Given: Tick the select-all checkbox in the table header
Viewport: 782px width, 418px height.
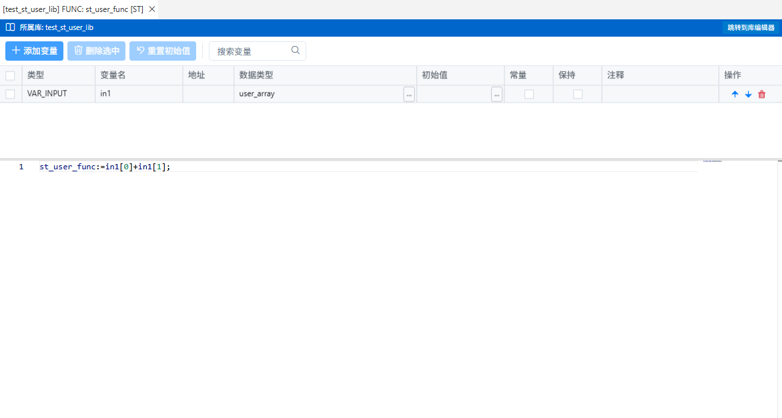Looking at the screenshot, I should (10, 75).
